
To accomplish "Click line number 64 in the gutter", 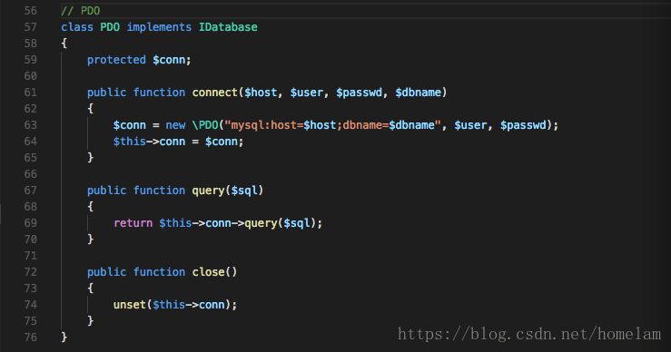I will 30,142.
